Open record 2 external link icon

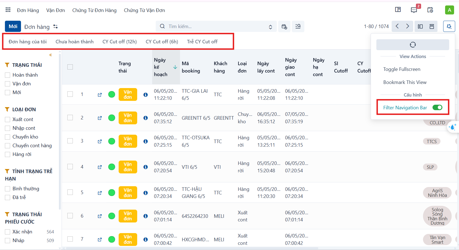click(100, 118)
